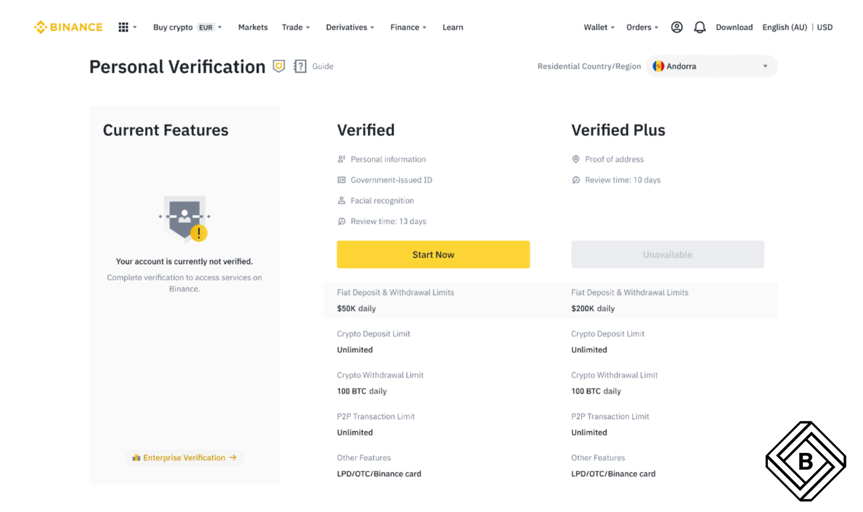
Task: Go to the Markets page
Action: click(x=253, y=27)
